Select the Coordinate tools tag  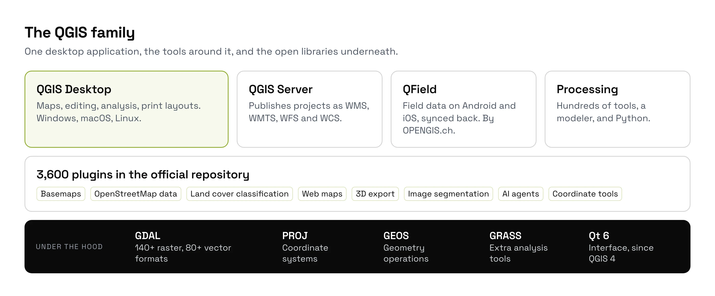(x=585, y=194)
